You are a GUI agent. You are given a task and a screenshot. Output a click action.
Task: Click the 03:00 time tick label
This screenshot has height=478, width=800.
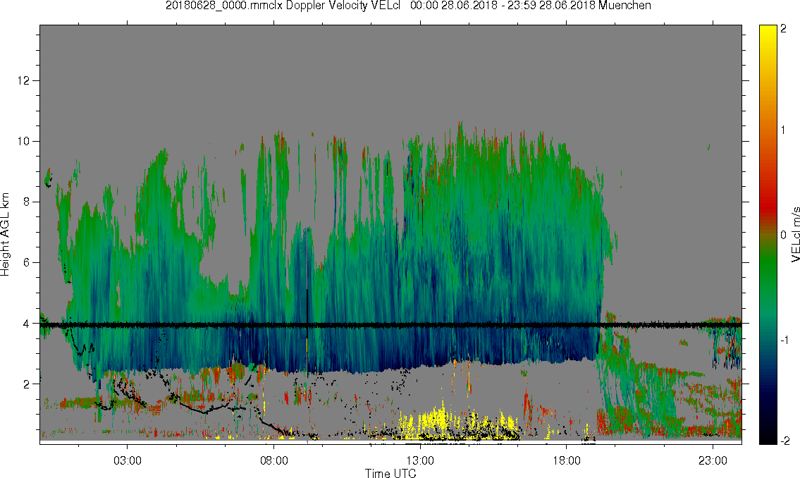127,460
